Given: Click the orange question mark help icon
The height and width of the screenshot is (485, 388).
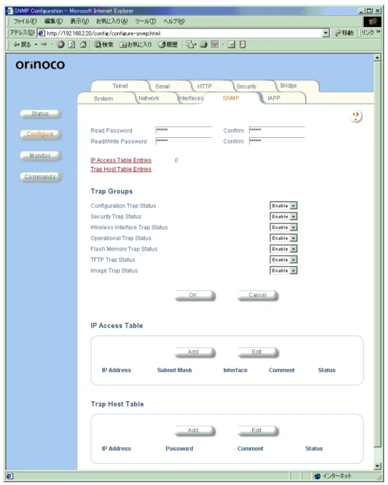Looking at the screenshot, I should [x=356, y=117].
